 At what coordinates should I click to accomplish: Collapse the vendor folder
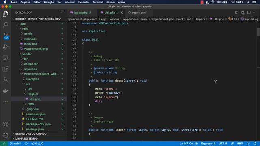click(27, 54)
